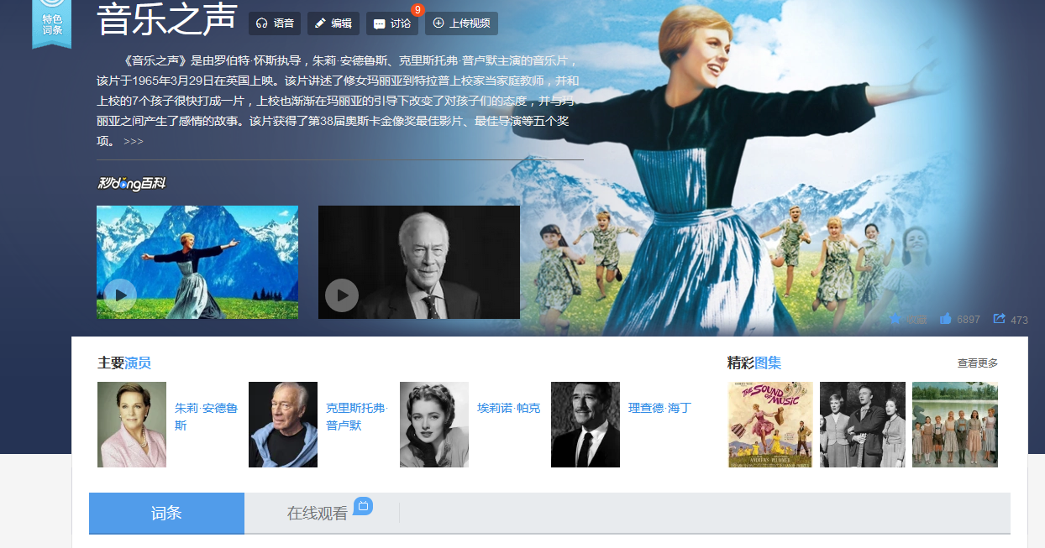Open 克里斯托弗·普卢默 actor link
The height and width of the screenshot is (548, 1045).
tap(357, 416)
